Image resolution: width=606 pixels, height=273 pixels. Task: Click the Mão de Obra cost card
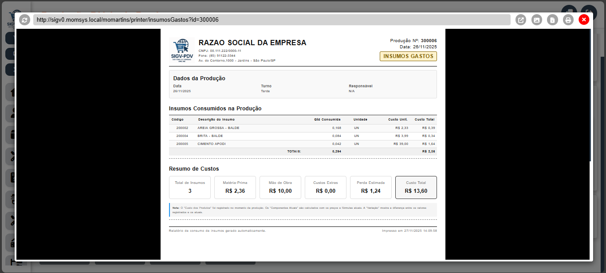pos(279,187)
